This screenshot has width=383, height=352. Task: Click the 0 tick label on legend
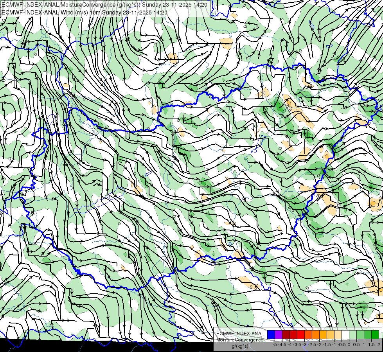pos(349,345)
